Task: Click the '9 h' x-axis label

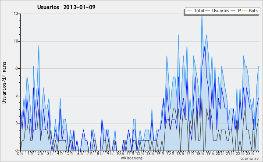Action: pyautogui.click(x=110, y=154)
